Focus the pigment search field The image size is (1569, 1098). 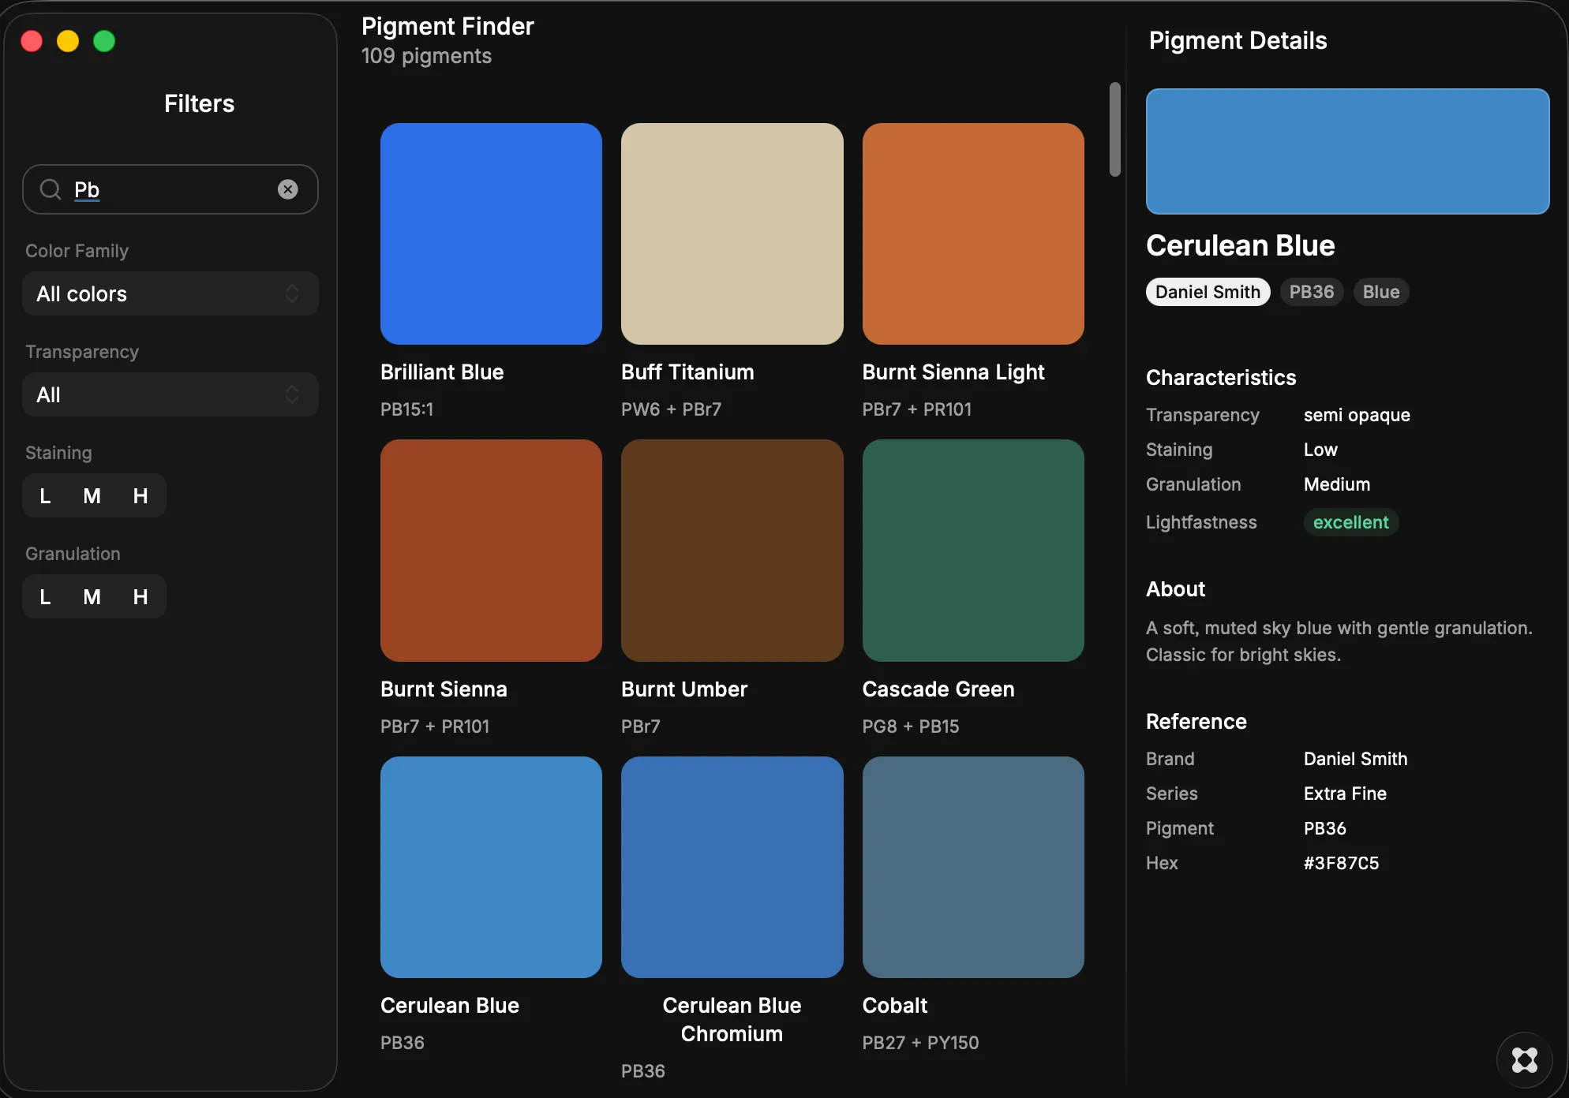point(170,189)
